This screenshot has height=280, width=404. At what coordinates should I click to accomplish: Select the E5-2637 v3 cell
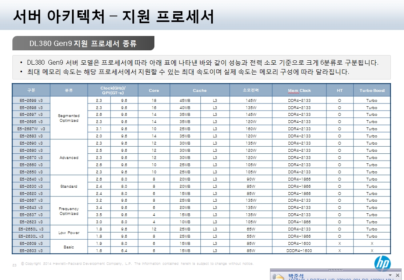[31, 215]
